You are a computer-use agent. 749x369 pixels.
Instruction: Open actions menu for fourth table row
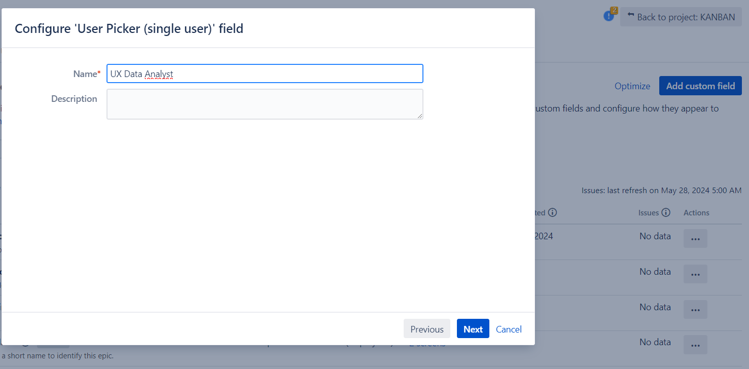pyautogui.click(x=695, y=345)
